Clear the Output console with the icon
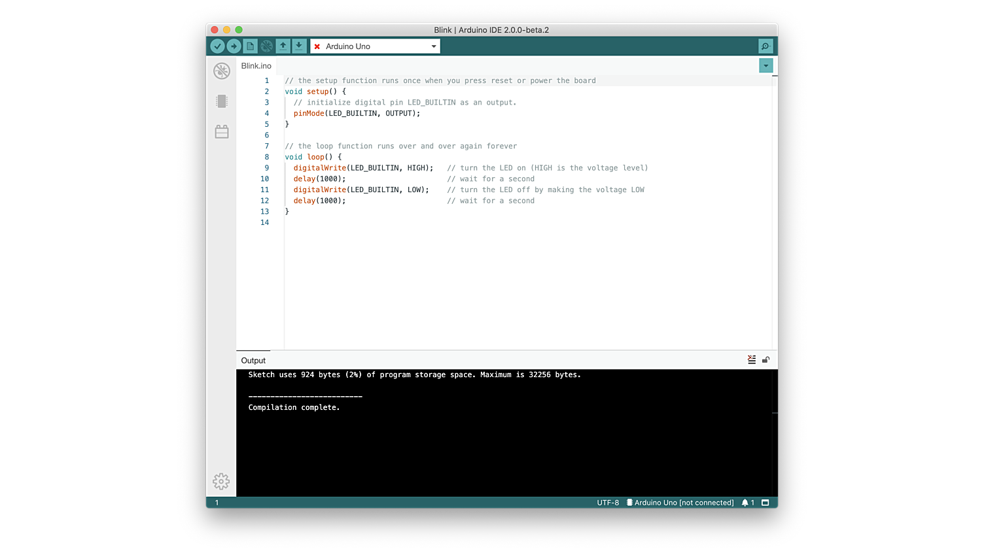The image size is (984, 553). pos(751,359)
